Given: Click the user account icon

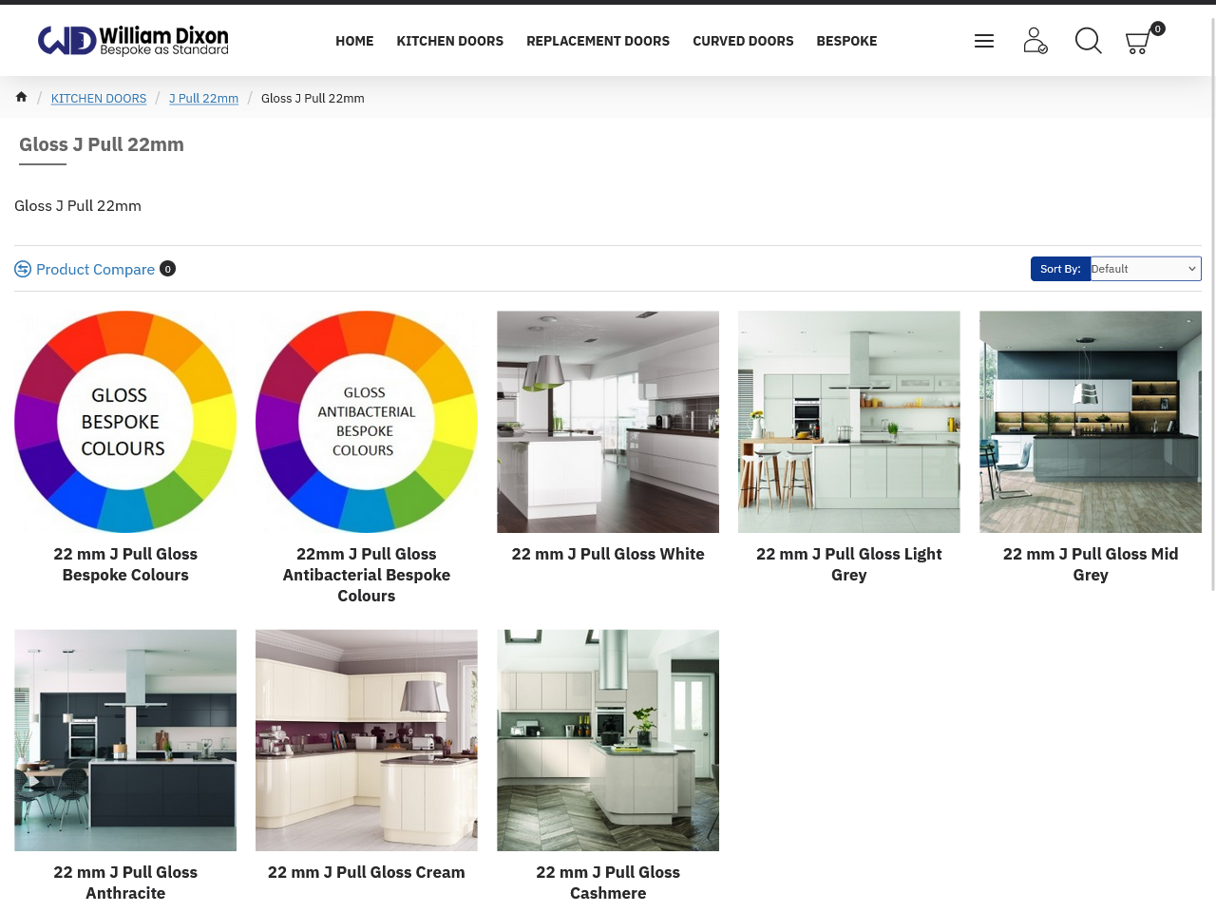Looking at the screenshot, I should [x=1035, y=41].
